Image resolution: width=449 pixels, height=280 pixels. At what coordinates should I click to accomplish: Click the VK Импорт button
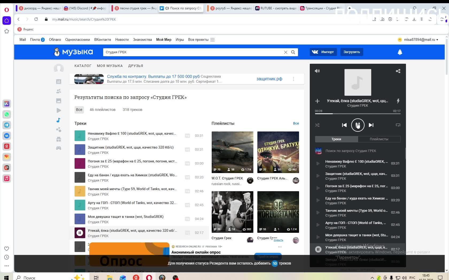pyautogui.click(x=323, y=52)
